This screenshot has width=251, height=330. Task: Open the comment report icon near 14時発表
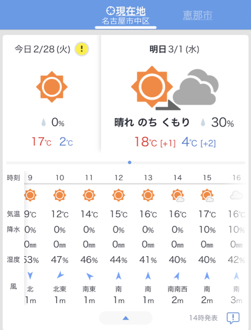(233, 318)
